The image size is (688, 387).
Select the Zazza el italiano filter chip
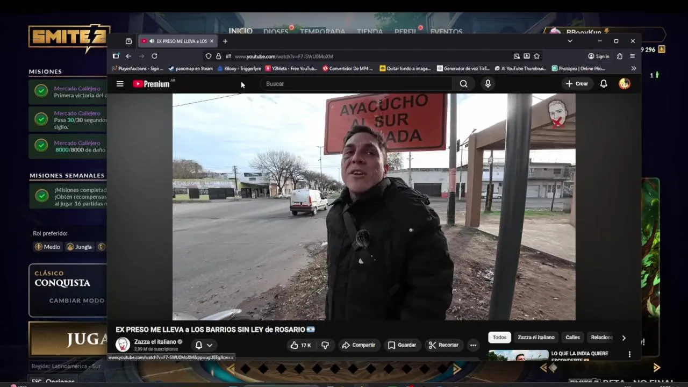536,338
